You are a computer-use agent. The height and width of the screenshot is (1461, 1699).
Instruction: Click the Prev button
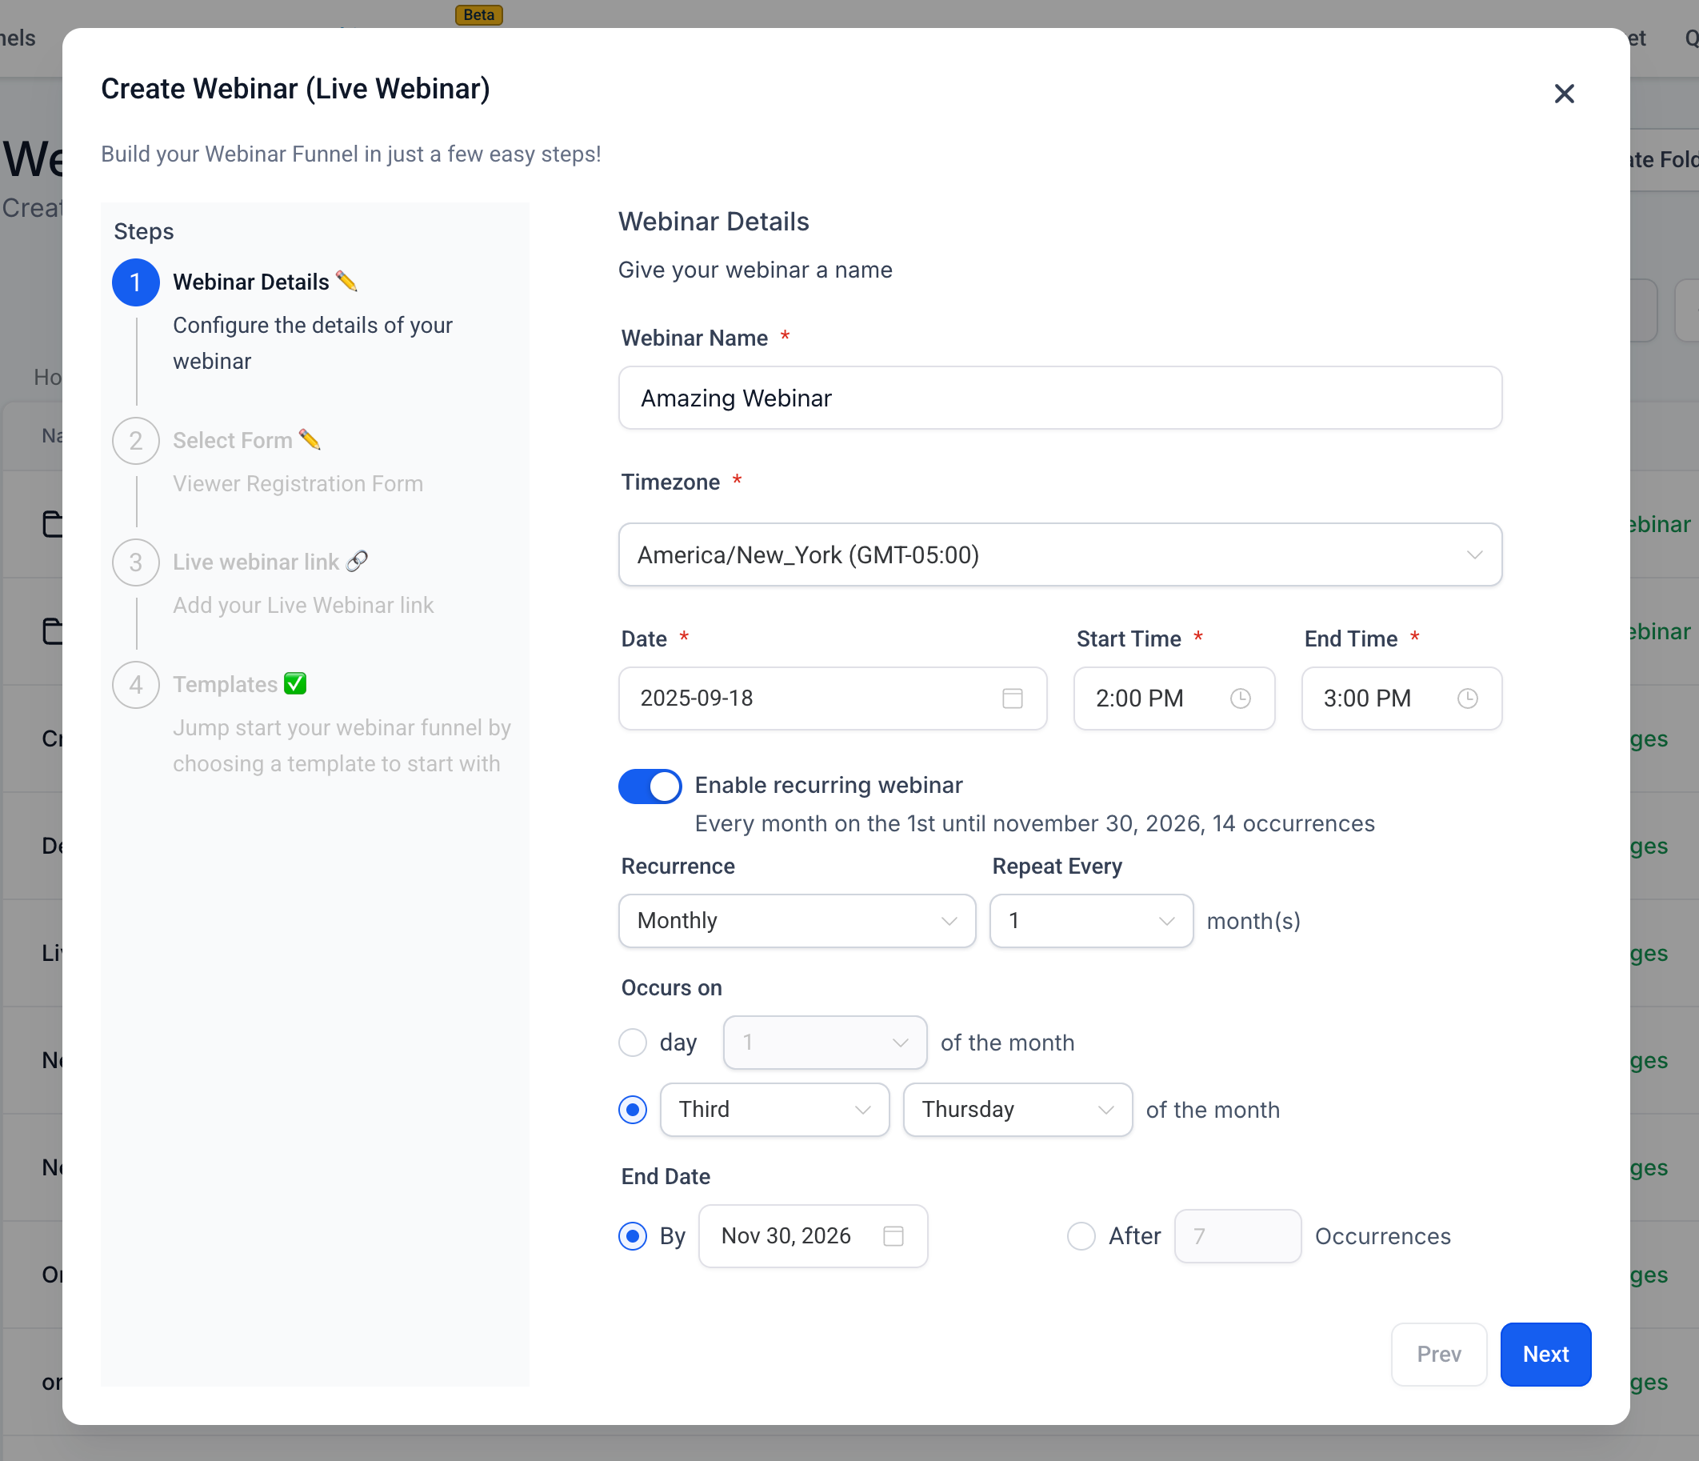click(x=1439, y=1355)
